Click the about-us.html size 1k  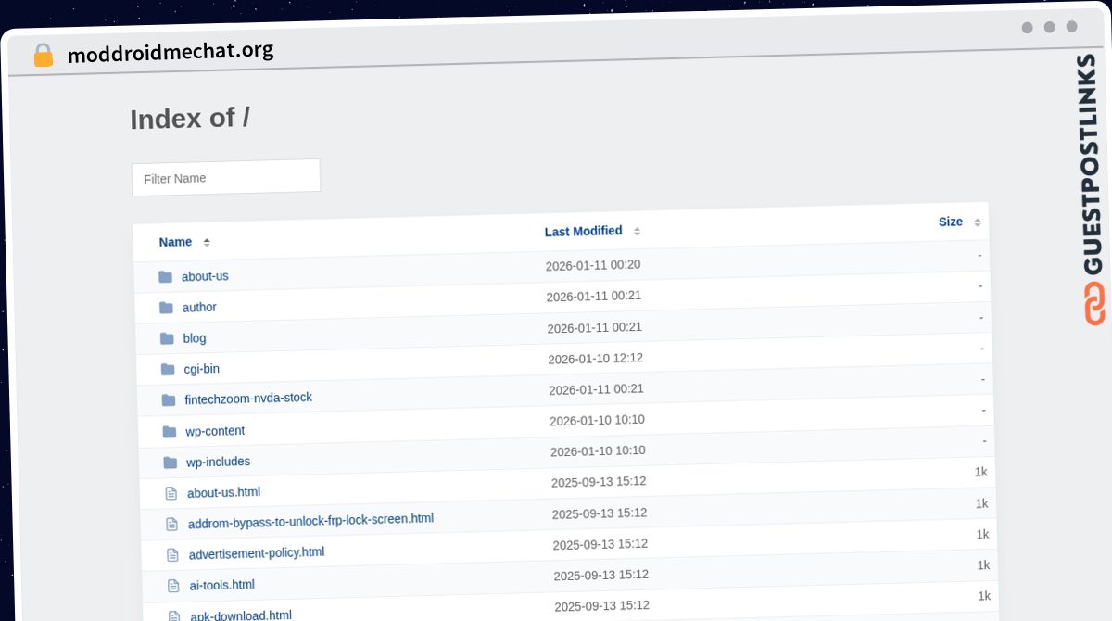[x=980, y=472]
